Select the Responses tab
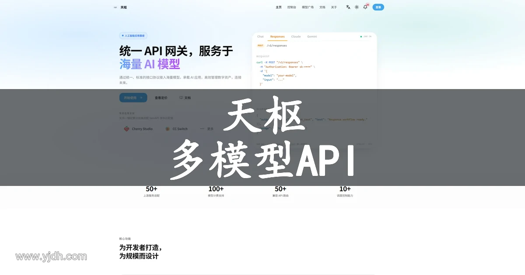The height and width of the screenshot is (275, 525). click(277, 37)
